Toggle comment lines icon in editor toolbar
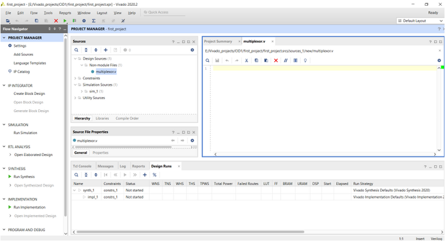The image size is (445, 241). click(285, 61)
